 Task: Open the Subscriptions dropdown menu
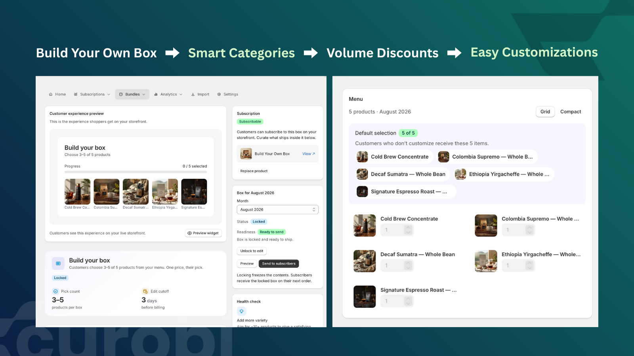coord(92,95)
